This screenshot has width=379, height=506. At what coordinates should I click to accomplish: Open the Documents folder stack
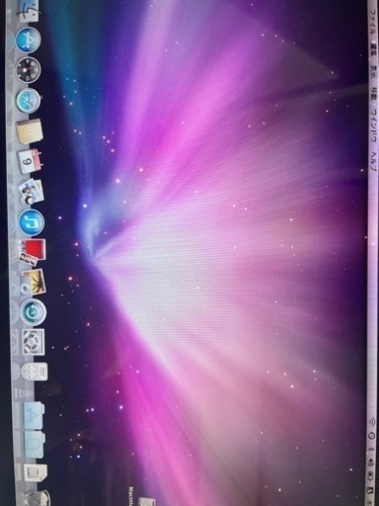pos(35,444)
